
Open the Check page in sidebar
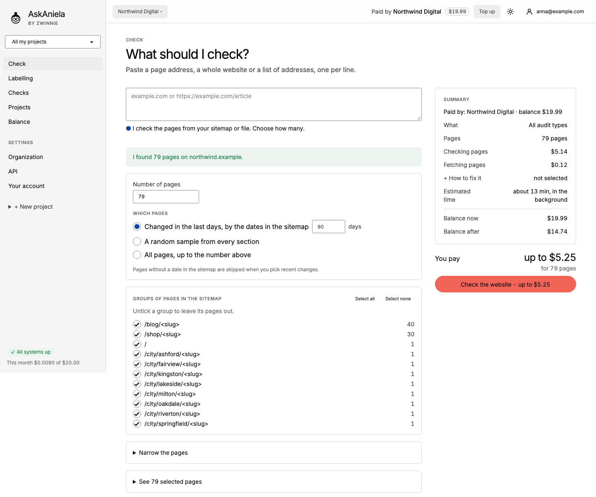point(53,64)
